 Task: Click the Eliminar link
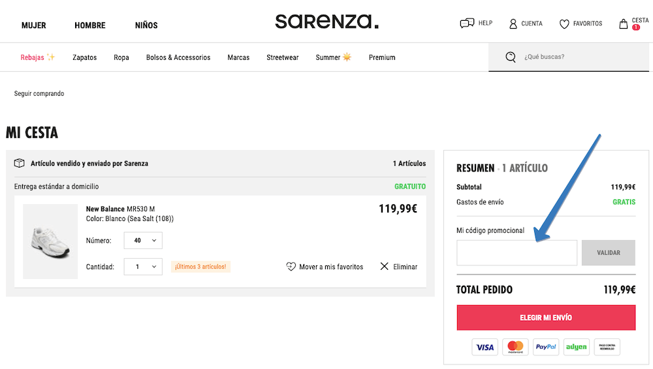coord(406,267)
